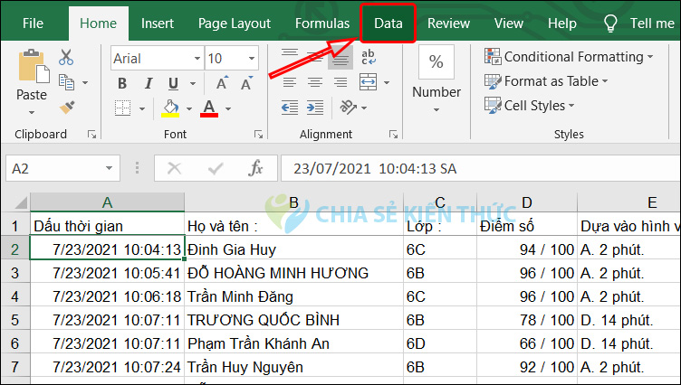Select column B header
681x385 pixels.
(293, 202)
